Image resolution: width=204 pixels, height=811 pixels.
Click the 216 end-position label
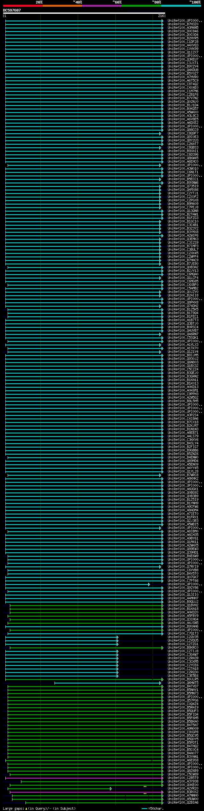click(x=161, y=16)
